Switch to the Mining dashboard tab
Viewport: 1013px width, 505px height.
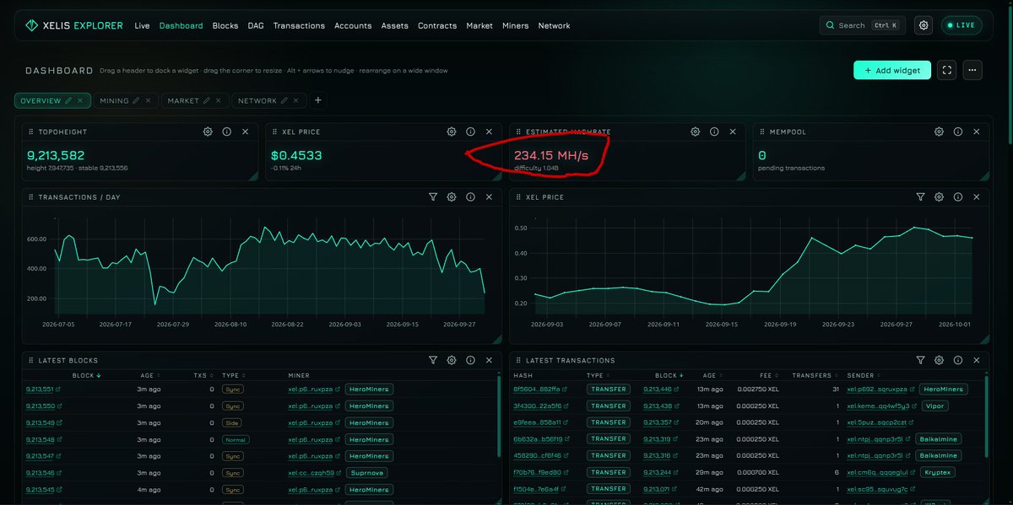115,100
